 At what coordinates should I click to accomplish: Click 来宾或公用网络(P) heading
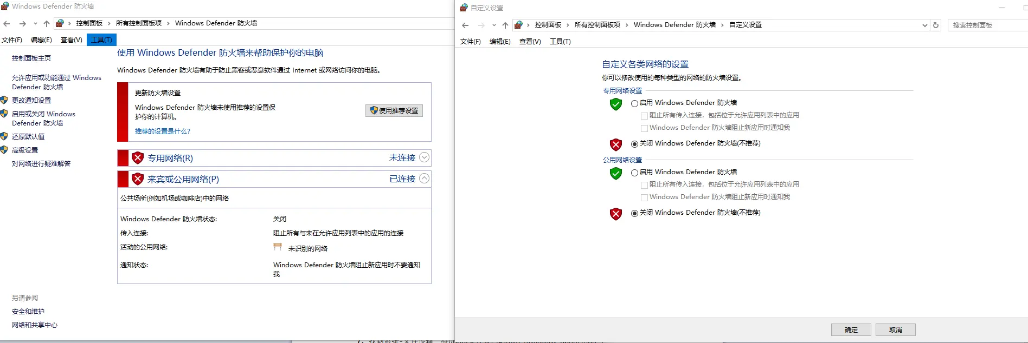[183, 179]
